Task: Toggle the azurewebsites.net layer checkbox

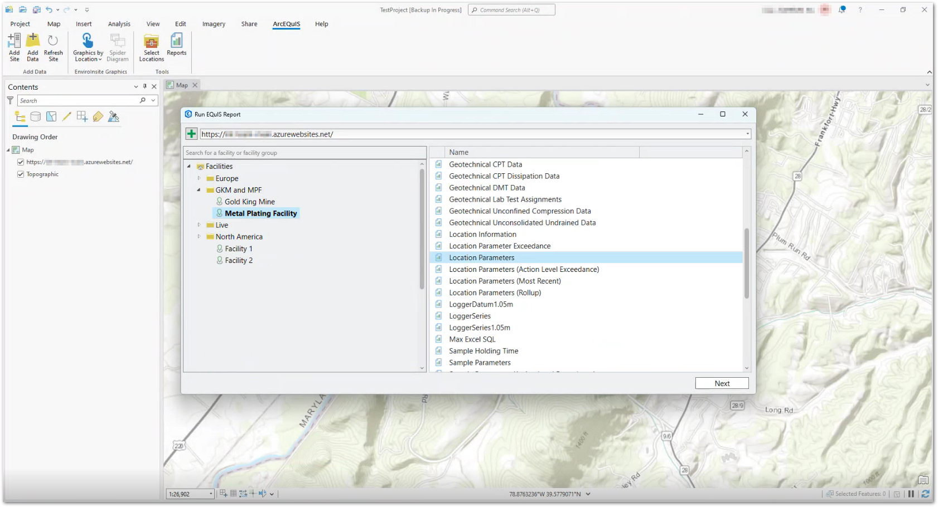Action: [x=21, y=162]
